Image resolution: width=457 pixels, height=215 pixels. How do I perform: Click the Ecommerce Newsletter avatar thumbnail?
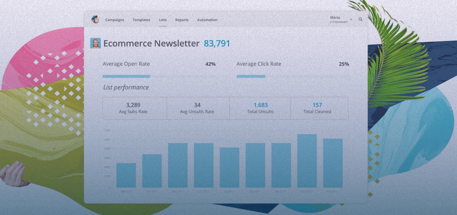click(95, 43)
